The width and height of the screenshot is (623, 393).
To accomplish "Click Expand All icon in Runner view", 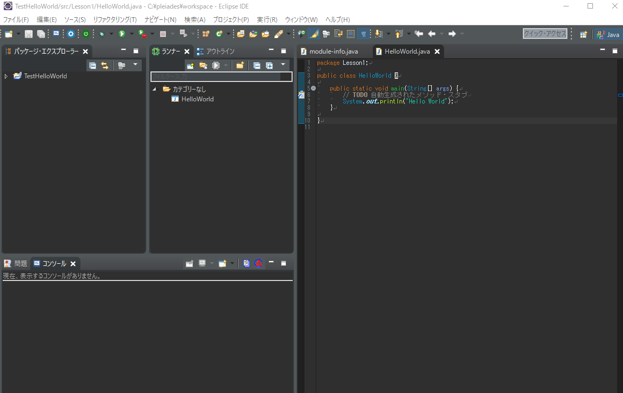I will (x=269, y=65).
